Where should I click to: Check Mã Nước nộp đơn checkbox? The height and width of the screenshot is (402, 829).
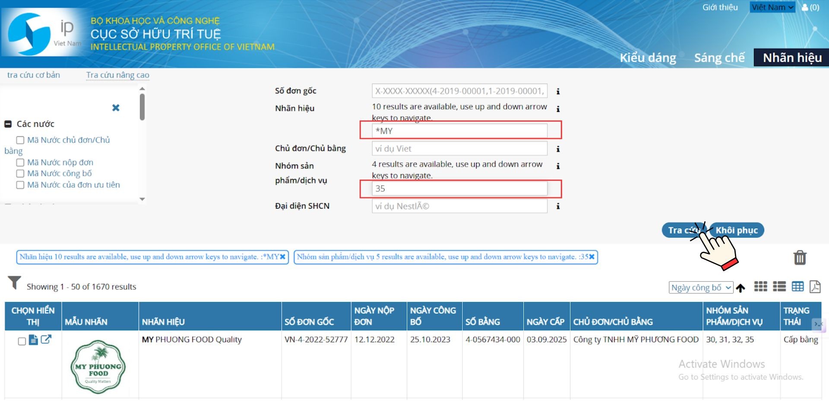(x=20, y=163)
